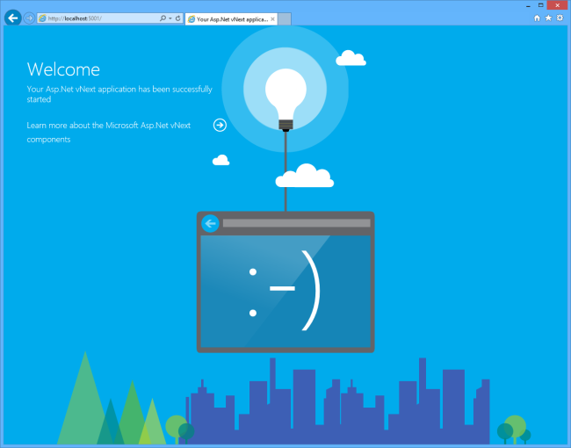Screen dimensions: 571x448
Task: Expand the address bar autocomplete dropdown arrow
Action: (x=170, y=18)
